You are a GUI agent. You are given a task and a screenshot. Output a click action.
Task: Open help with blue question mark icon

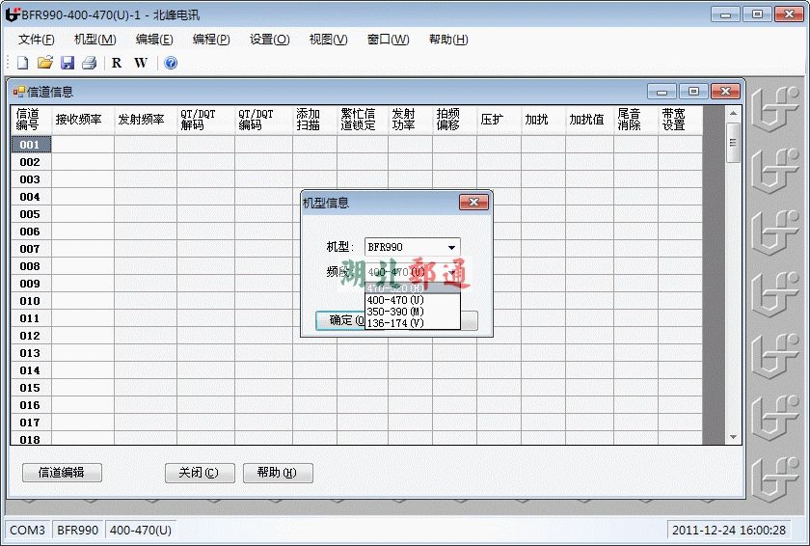tap(171, 63)
